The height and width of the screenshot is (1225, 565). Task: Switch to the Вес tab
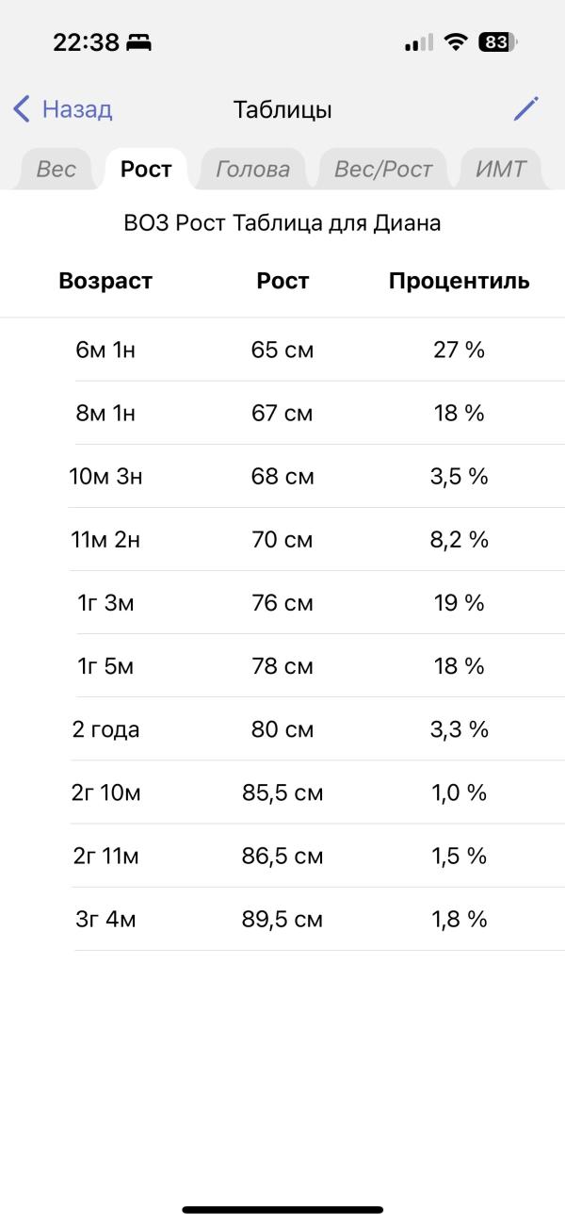pos(56,170)
